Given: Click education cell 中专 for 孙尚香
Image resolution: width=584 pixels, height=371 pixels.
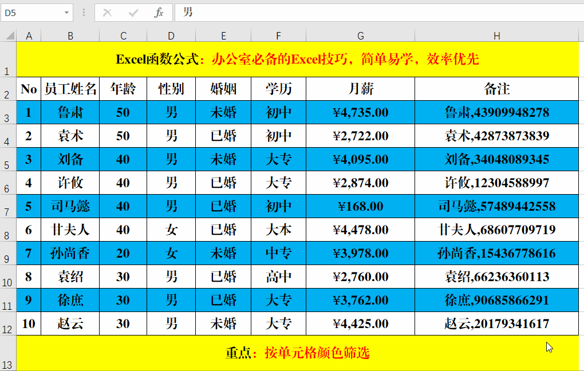Looking at the screenshot, I should point(279,253).
